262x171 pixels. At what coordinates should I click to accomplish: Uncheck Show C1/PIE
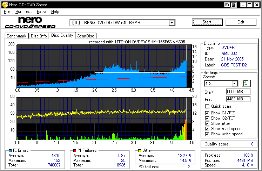[x=207, y=113]
